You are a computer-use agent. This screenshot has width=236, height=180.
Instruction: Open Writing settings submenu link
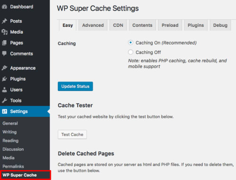[x=9, y=132]
